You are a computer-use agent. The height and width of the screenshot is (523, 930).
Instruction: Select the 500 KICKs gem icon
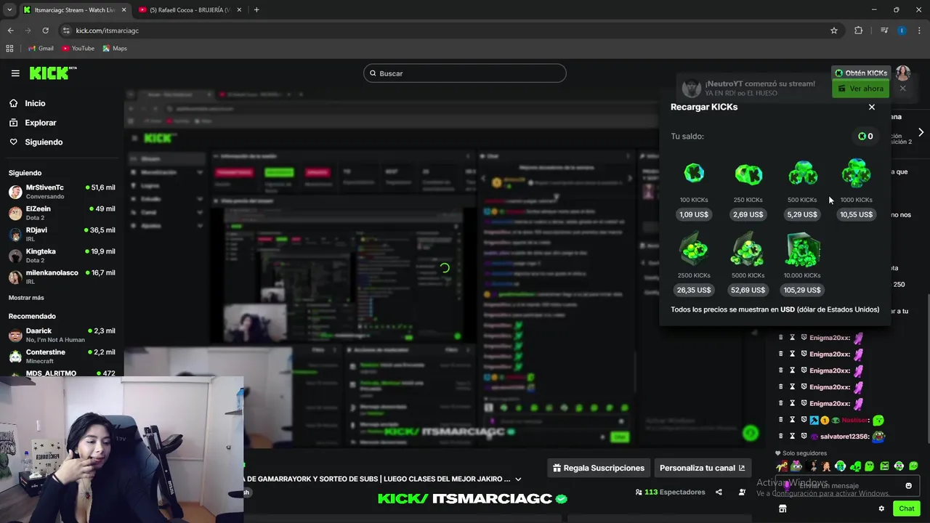tap(802, 174)
